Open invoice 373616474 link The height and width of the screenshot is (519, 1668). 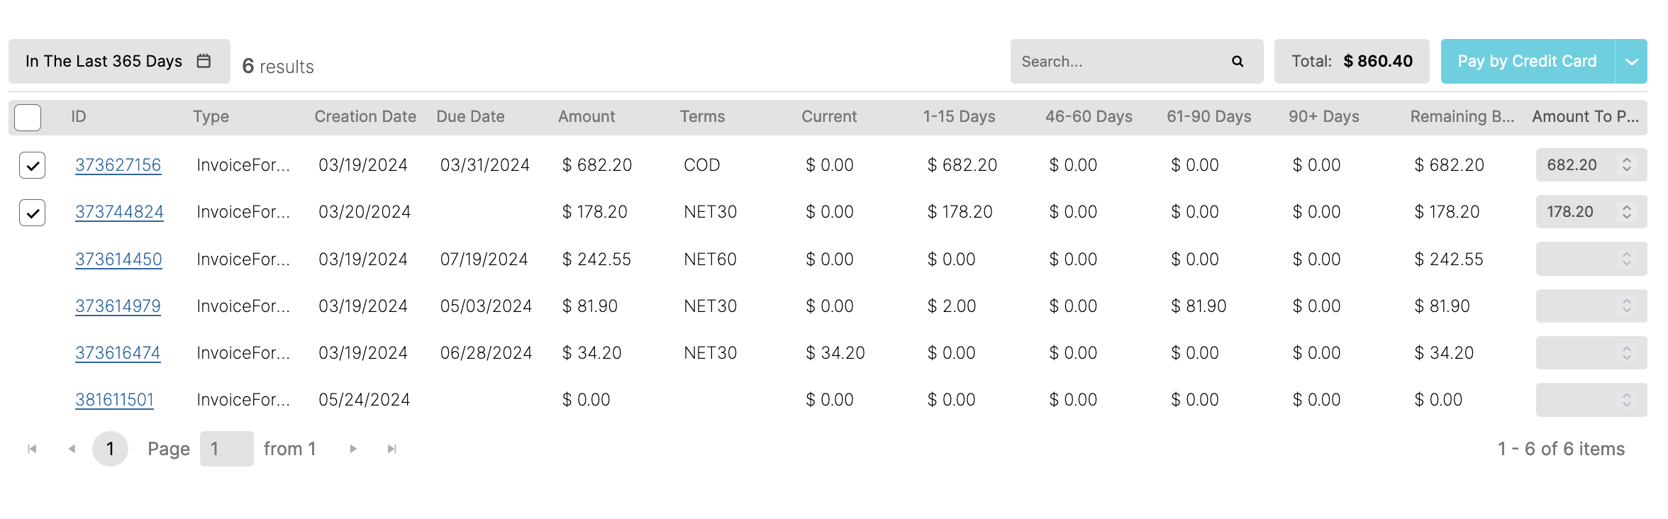(118, 353)
